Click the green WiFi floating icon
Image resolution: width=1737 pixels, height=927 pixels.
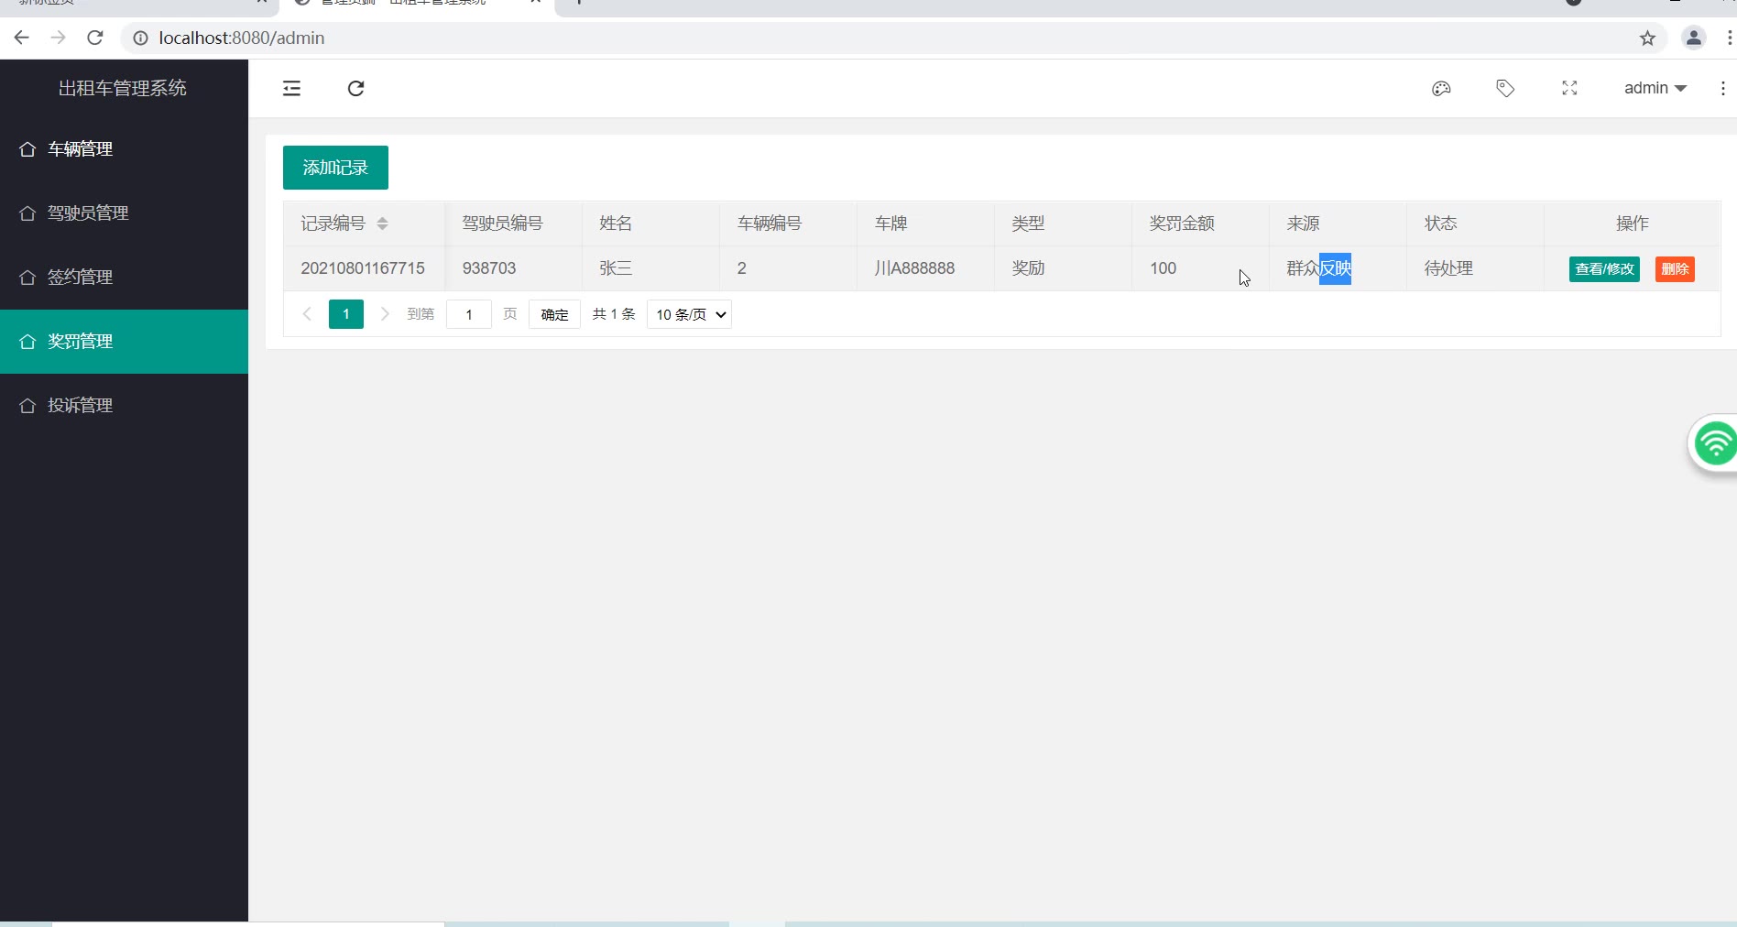point(1715,444)
